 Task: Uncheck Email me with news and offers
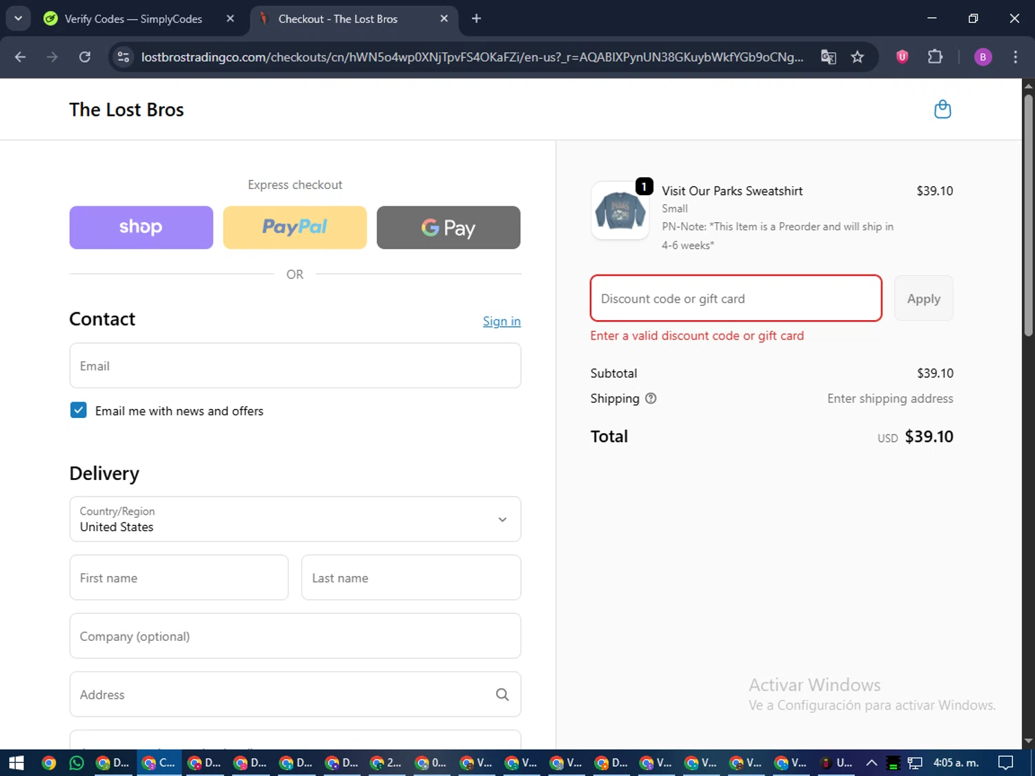click(x=79, y=410)
